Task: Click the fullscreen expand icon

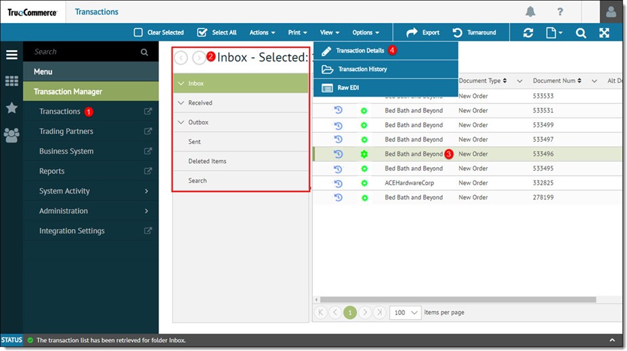Action: (605, 32)
